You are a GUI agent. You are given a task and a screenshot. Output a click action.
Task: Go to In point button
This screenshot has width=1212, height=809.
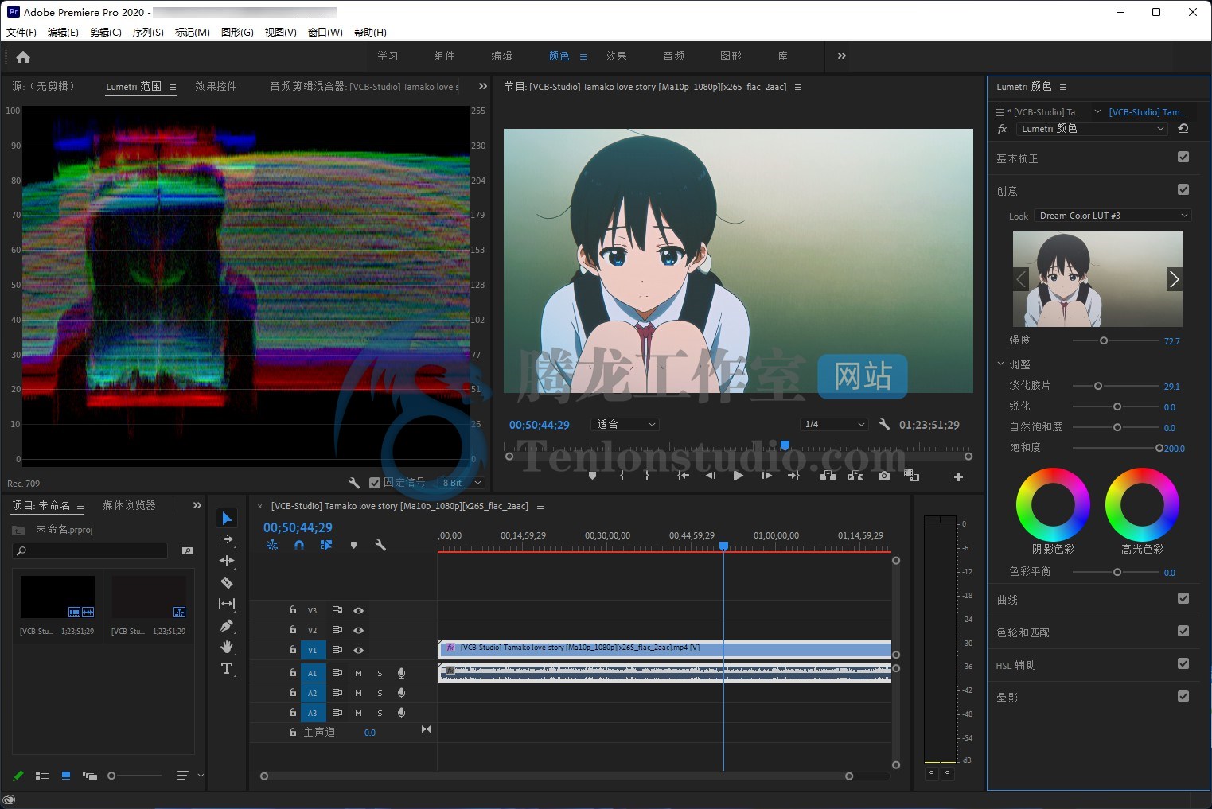coord(683,476)
